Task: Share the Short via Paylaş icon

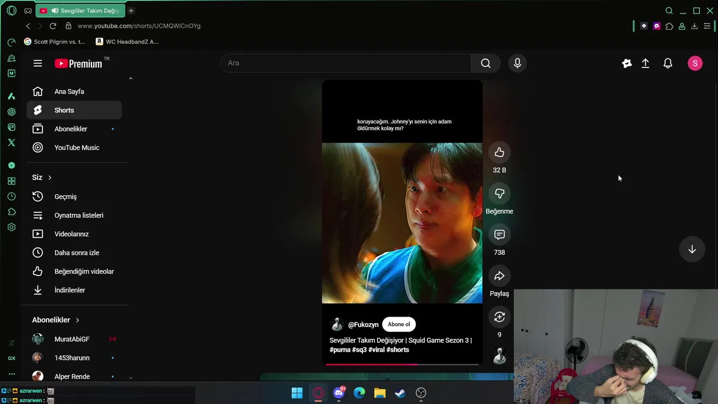Action: (x=499, y=276)
